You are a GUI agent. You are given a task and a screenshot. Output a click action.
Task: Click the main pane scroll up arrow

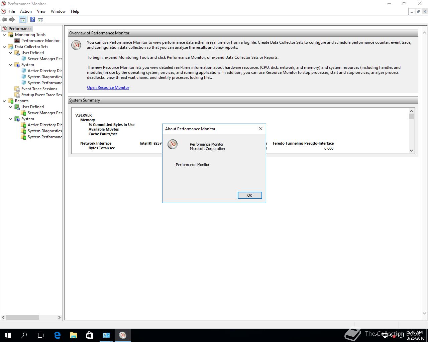(x=425, y=33)
